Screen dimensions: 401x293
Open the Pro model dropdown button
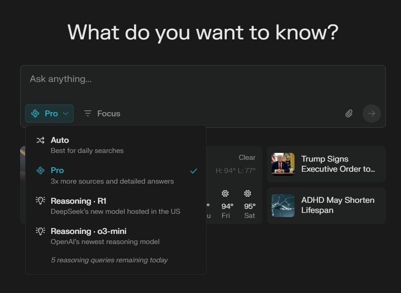coord(49,114)
